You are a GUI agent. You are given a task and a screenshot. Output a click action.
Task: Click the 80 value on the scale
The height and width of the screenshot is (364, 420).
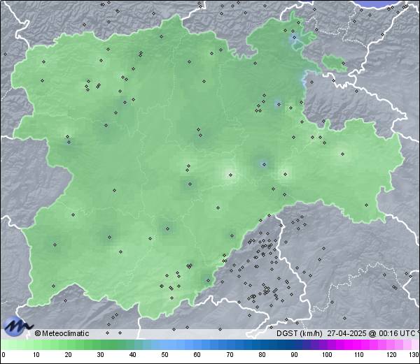click(x=262, y=355)
